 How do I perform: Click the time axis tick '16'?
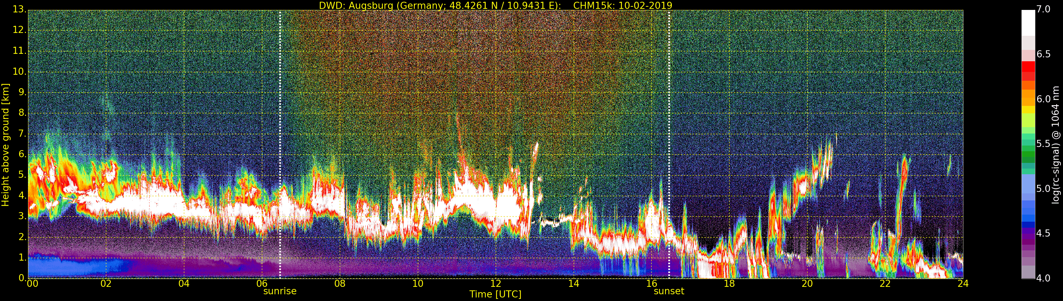pos(652,284)
